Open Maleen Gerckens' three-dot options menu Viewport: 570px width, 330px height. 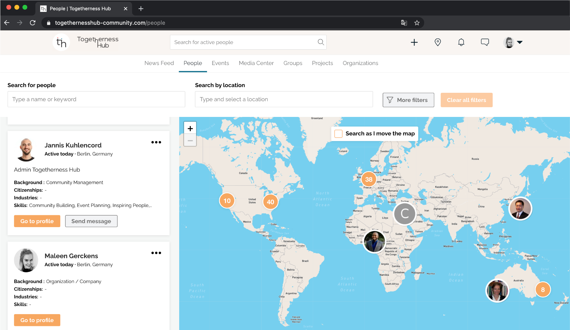[156, 253]
